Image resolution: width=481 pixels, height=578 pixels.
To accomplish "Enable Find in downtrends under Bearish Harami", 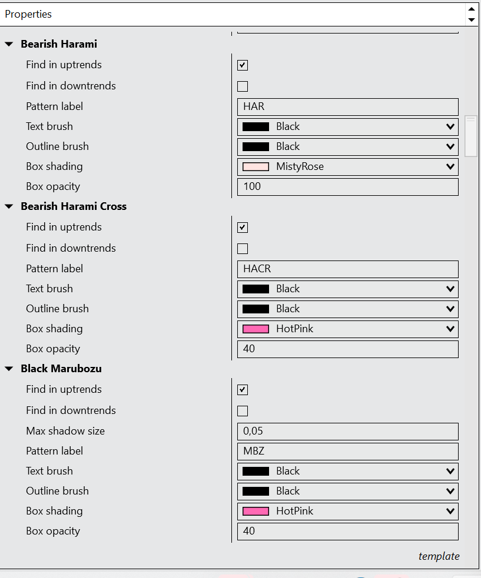I will (243, 86).
